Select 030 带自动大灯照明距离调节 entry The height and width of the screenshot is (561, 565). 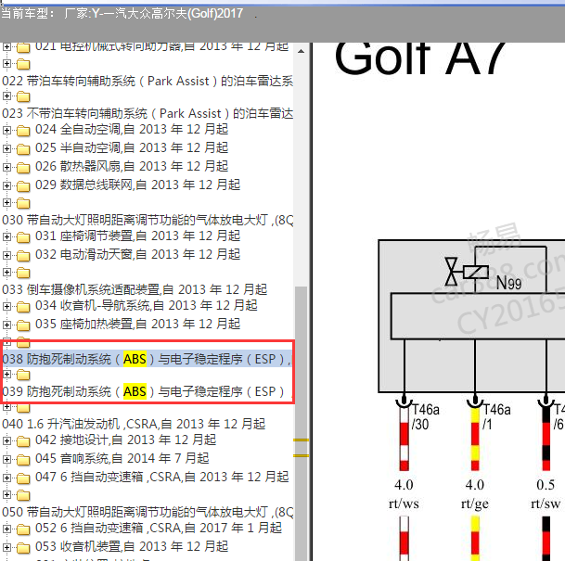pos(148,220)
